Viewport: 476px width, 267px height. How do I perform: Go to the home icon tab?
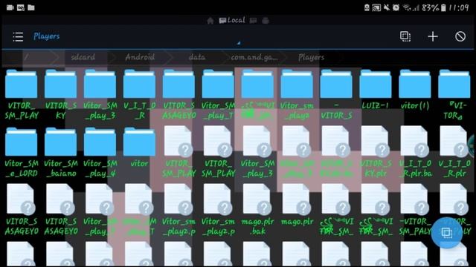click(210, 21)
